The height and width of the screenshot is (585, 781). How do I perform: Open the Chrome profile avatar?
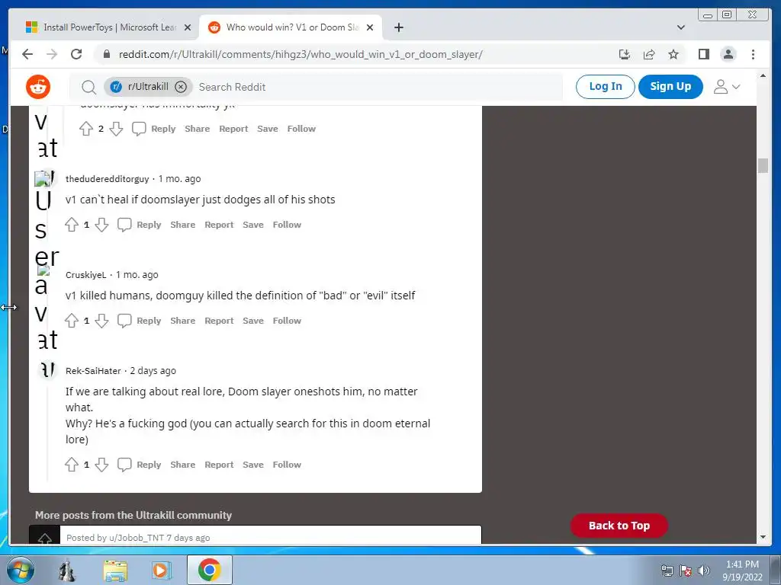pos(728,54)
